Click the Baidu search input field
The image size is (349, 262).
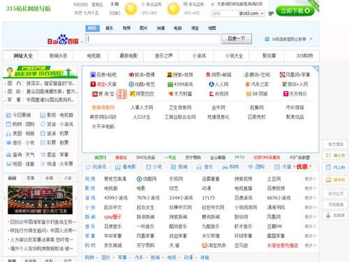coord(153,39)
